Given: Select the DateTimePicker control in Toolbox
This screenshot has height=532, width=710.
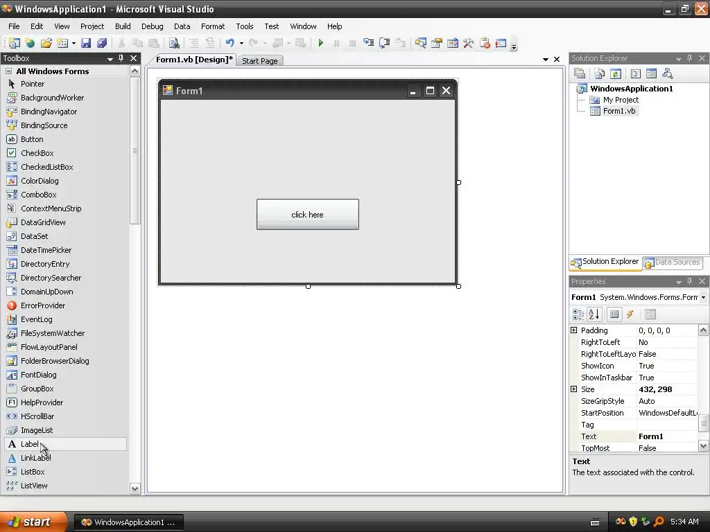Looking at the screenshot, I should [x=66, y=250].
